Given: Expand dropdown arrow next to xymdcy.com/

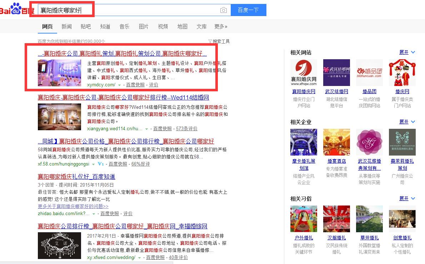Looking at the screenshot, I should click(119, 85).
